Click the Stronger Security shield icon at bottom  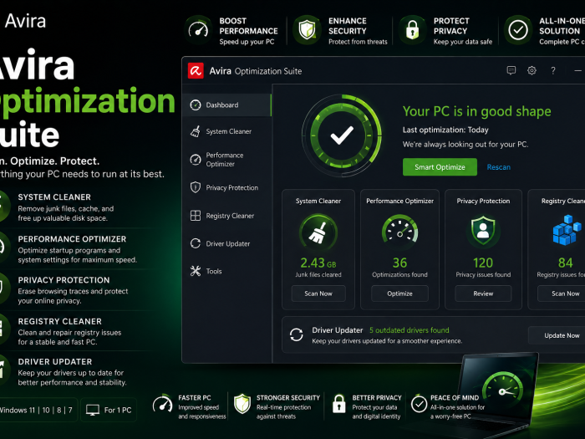pyautogui.click(x=242, y=404)
